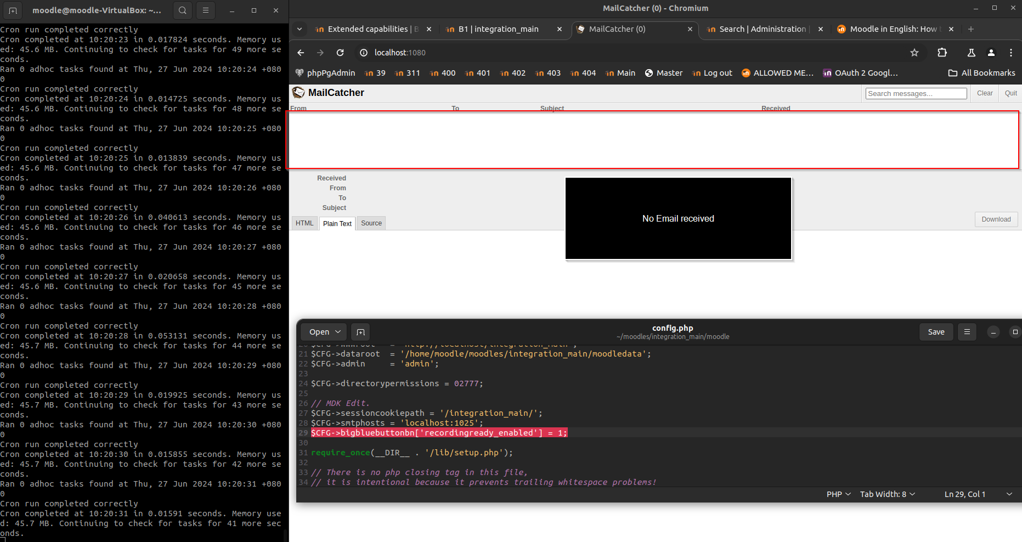Select the Source view tab
1022x542 pixels.
click(x=371, y=223)
